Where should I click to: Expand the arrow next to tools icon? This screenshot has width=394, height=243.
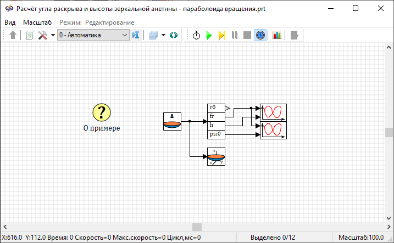[x=53, y=35]
